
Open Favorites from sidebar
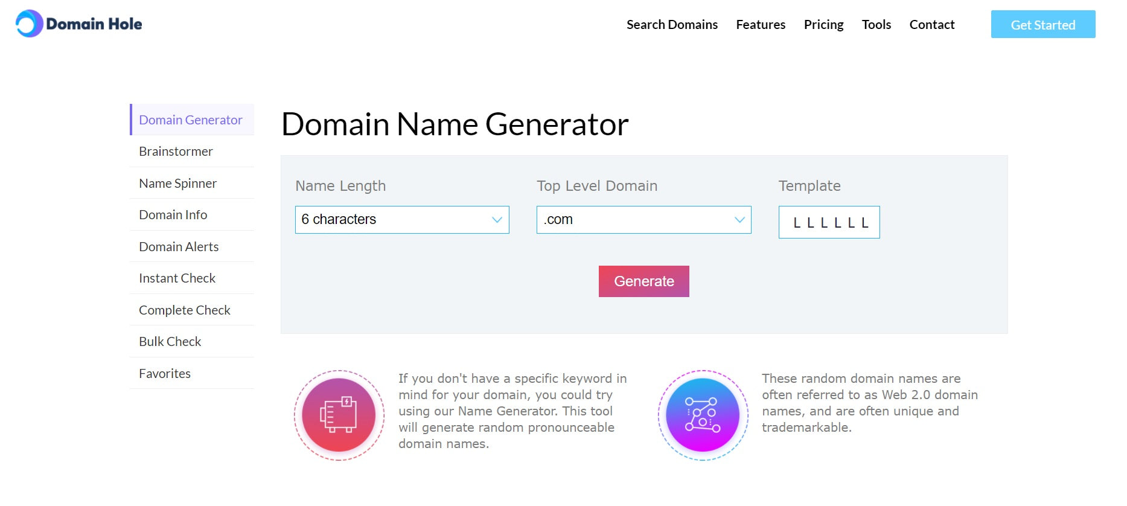pyautogui.click(x=192, y=373)
